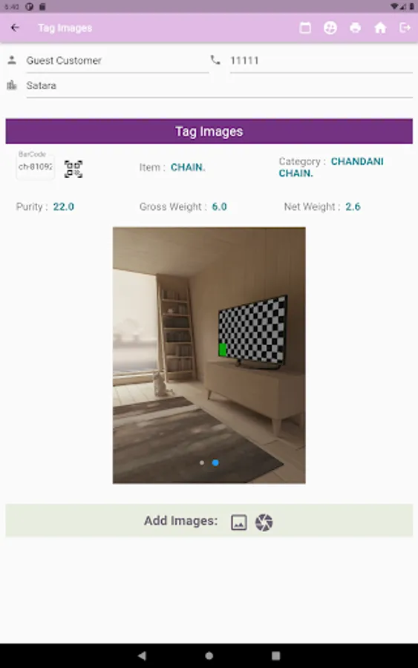Scan barcode with QR scanner icon

click(x=74, y=169)
